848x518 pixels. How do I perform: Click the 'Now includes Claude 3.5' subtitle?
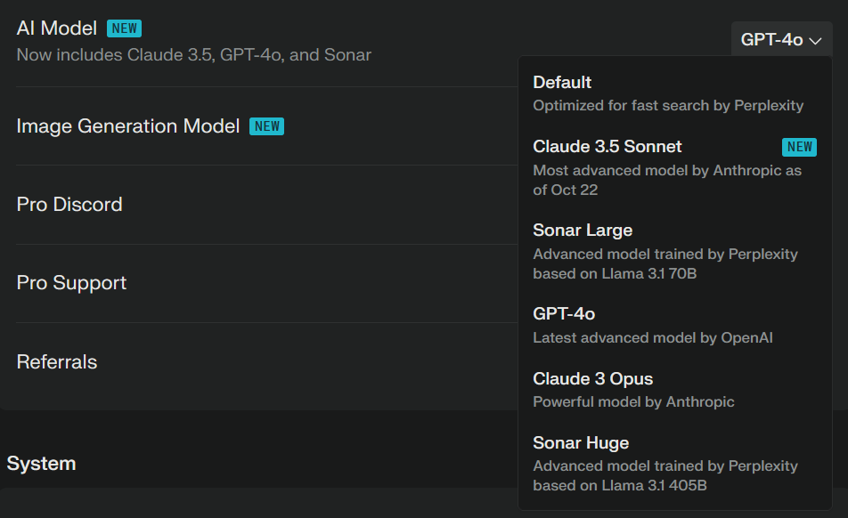193,55
